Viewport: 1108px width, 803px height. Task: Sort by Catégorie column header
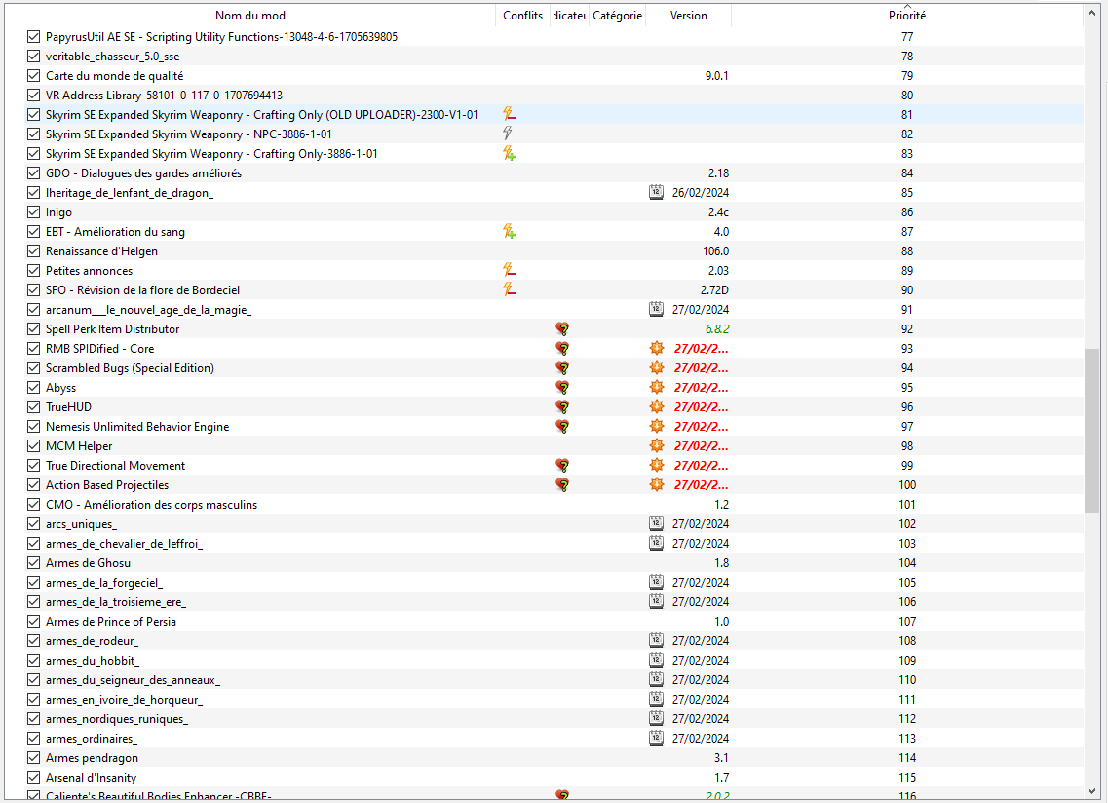click(618, 15)
